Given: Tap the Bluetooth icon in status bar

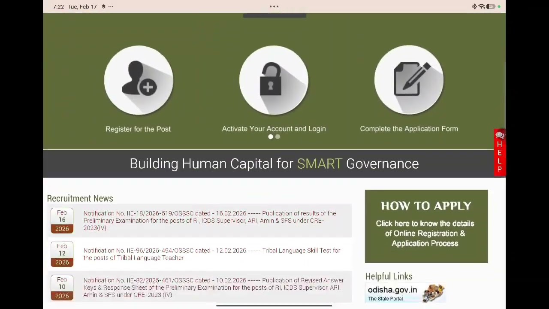Looking at the screenshot, I should [x=474, y=6].
